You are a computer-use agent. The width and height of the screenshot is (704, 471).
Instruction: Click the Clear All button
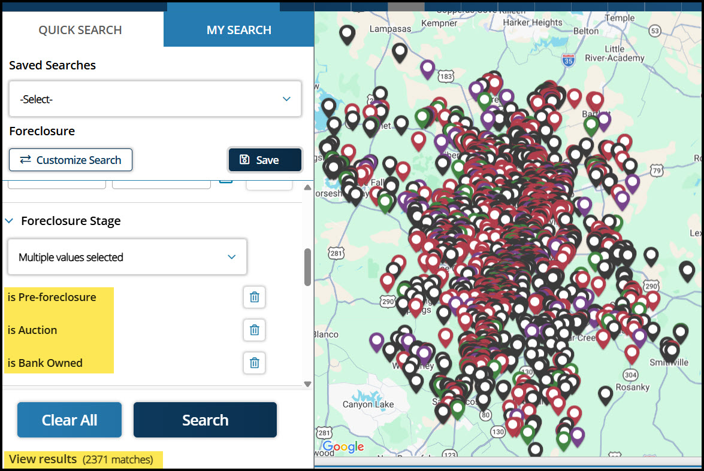click(70, 420)
